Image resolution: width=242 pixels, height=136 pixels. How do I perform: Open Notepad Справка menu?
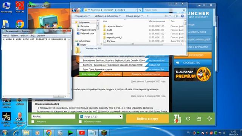41,36
